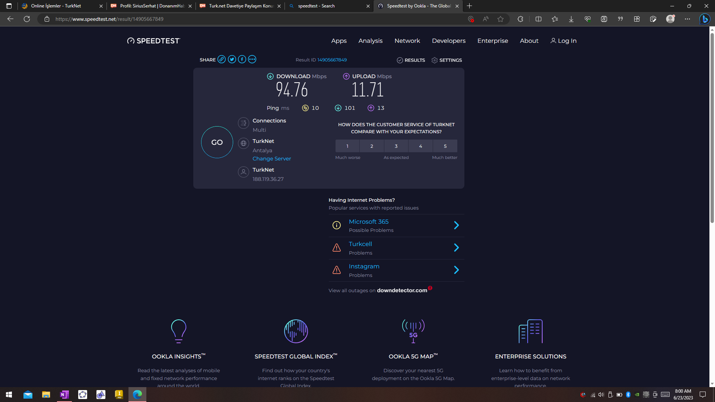
Task: Open a new browser tab
Action: 470,6
